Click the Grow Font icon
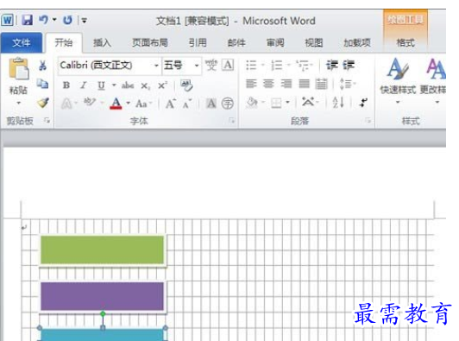 tap(171, 104)
